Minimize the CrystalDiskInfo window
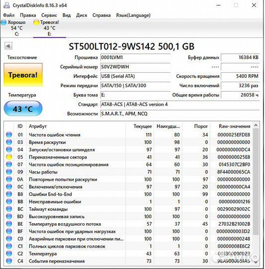Image resolution: width=265 pixels, height=269 pixels. pyautogui.click(x=218, y=5)
